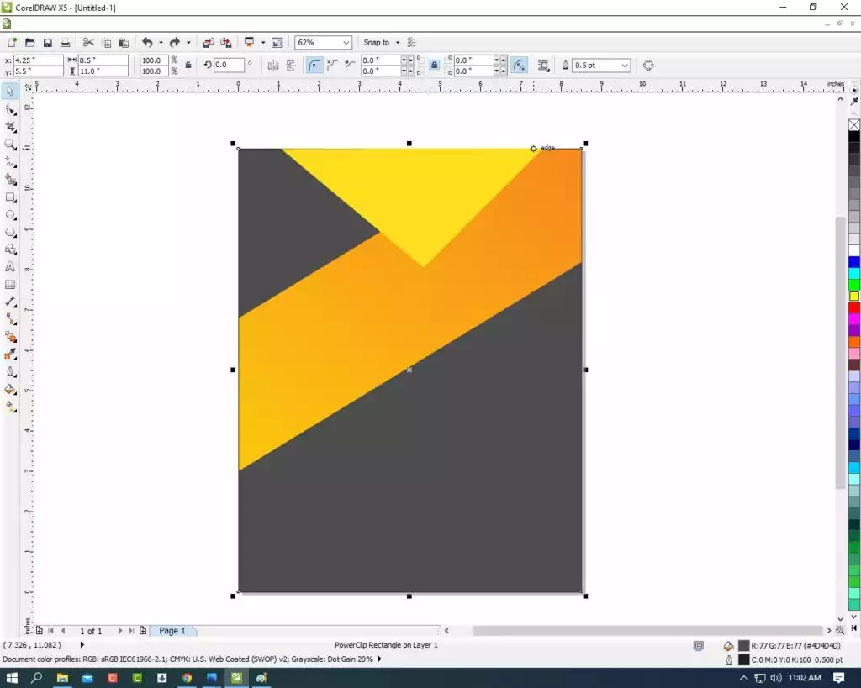Choose the Text tool
The width and height of the screenshot is (861, 688).
click(x=11, y=266)
